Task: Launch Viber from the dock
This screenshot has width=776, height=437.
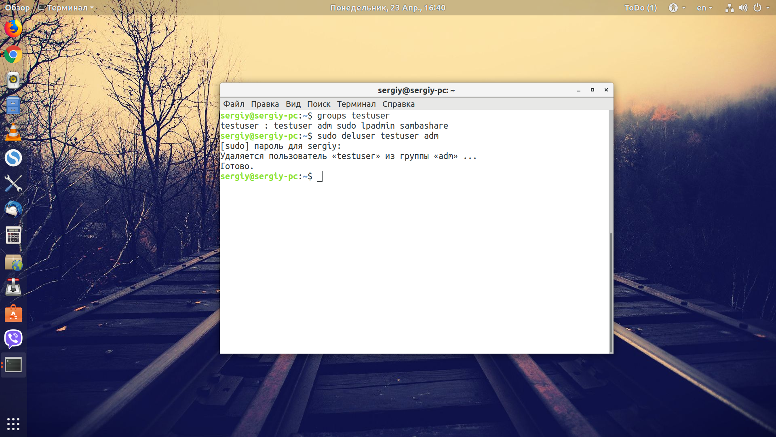Action: 13,339
